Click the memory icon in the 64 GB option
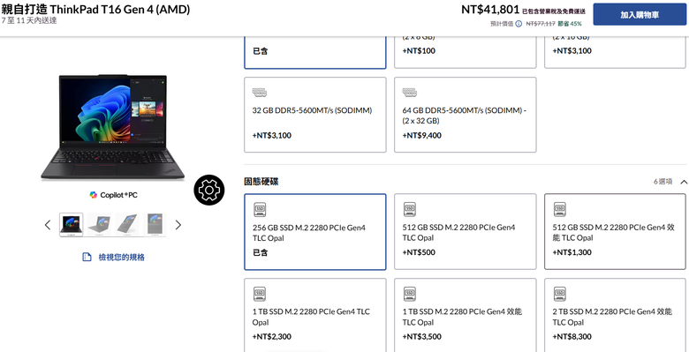Viewport: 689px width, 352px height. (x=410, y=93)
